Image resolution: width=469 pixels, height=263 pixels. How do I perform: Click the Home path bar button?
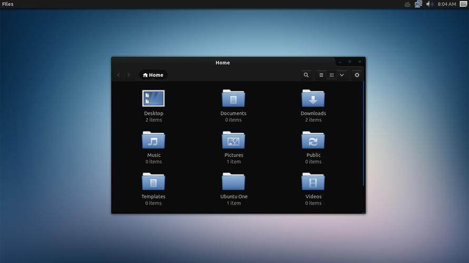point(153,75)
